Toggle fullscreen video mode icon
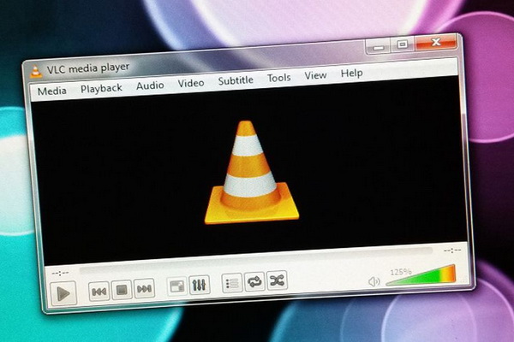The image size is (514, 342). click(x=176, y=286)
